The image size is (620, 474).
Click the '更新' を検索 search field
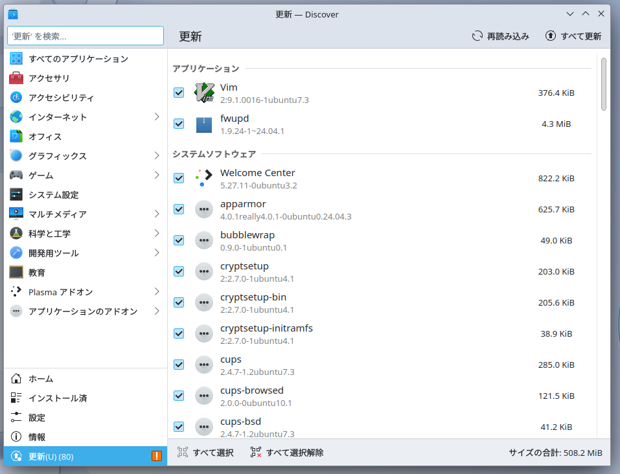pos(86,36)
